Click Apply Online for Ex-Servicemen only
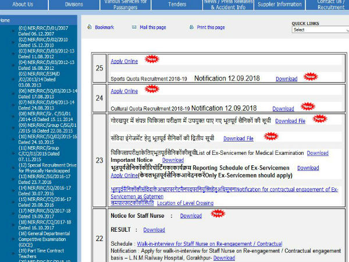This screenshot has width=349, height=262. click(124, 176)
